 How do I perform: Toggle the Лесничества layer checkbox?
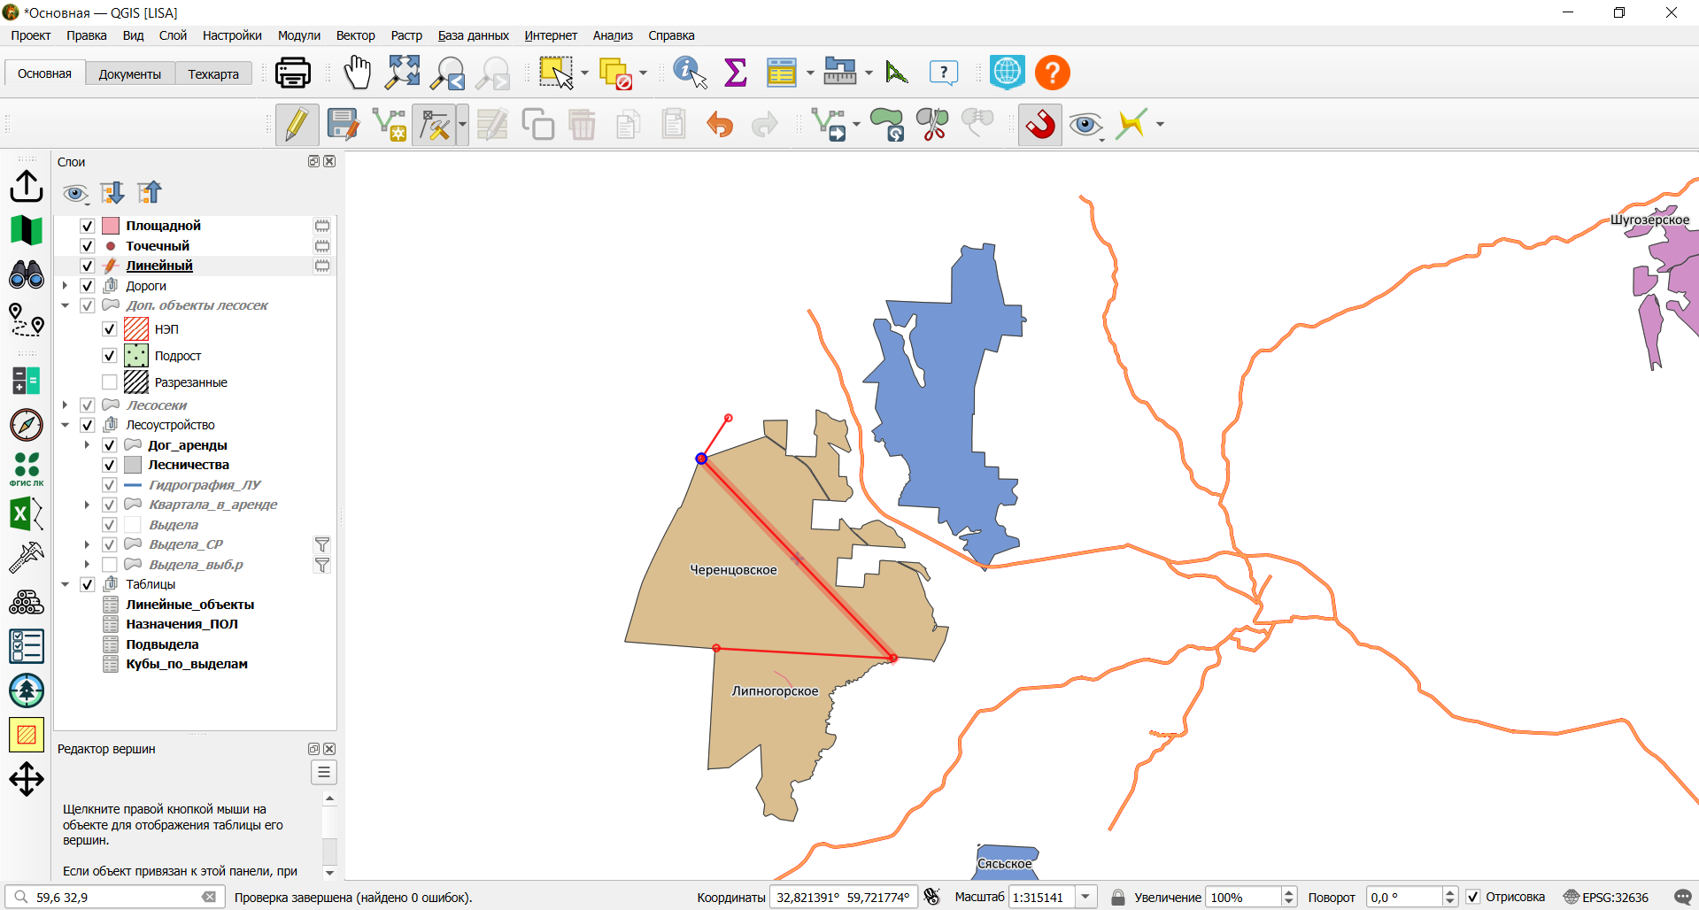110,465
